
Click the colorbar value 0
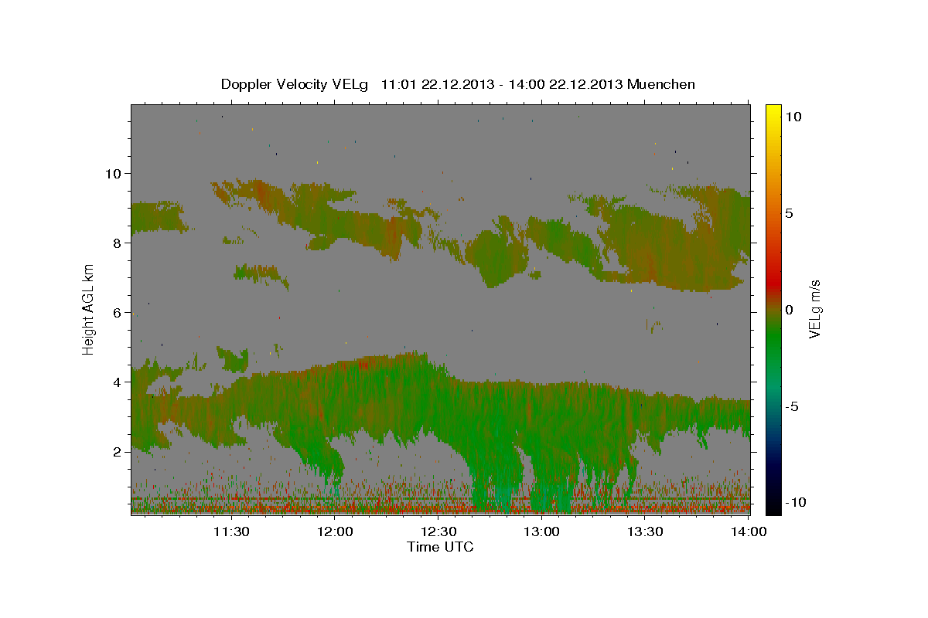tap(789, 309)
